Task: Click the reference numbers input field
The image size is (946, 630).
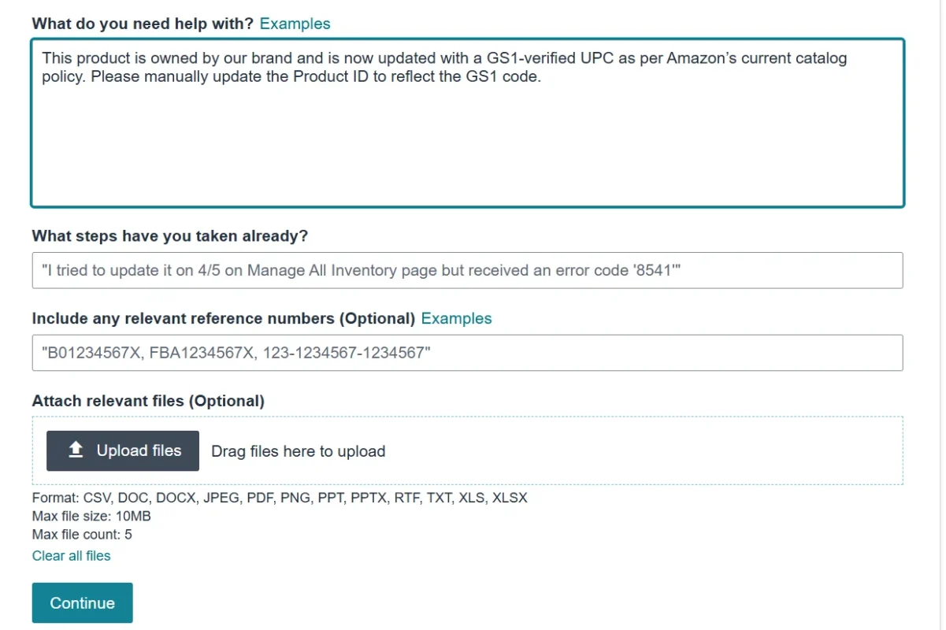Action: [x=467, y=353]
